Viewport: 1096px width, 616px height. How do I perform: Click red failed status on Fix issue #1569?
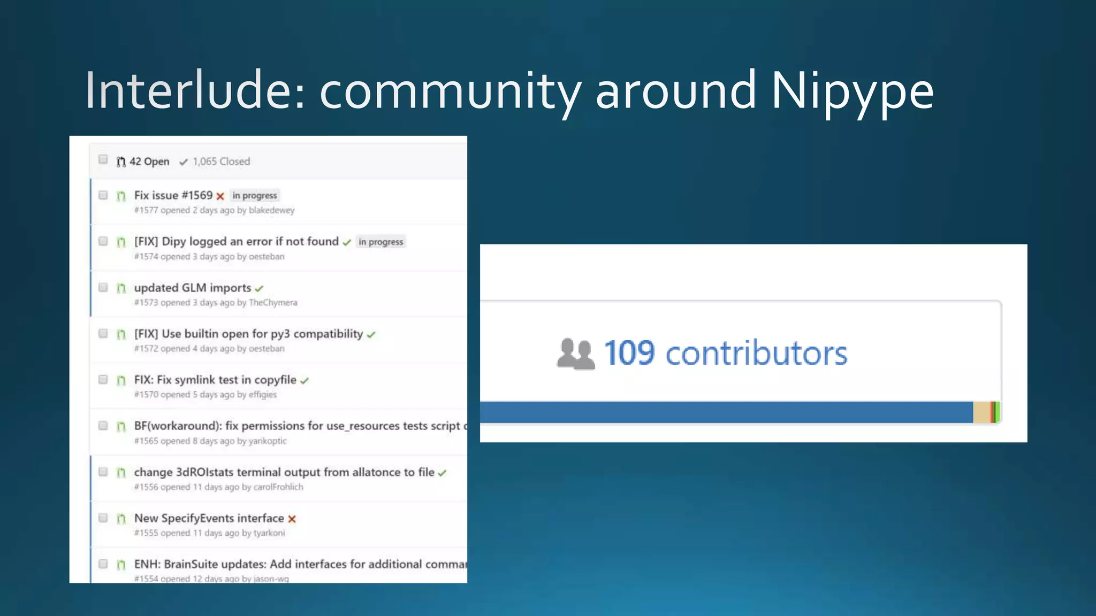click(220, 196)
